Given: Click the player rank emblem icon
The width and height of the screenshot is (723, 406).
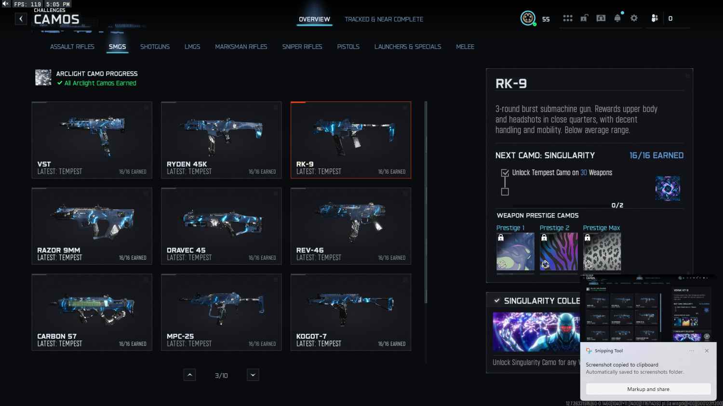Looking at the screenshot, I should (x=528, y=18).
